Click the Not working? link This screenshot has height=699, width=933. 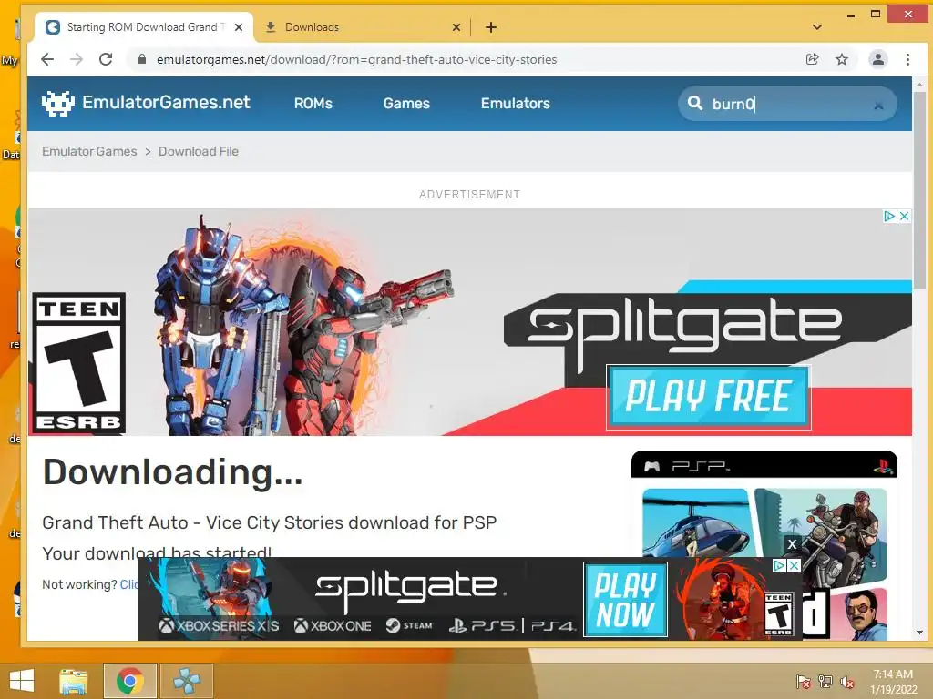point(129,585)
